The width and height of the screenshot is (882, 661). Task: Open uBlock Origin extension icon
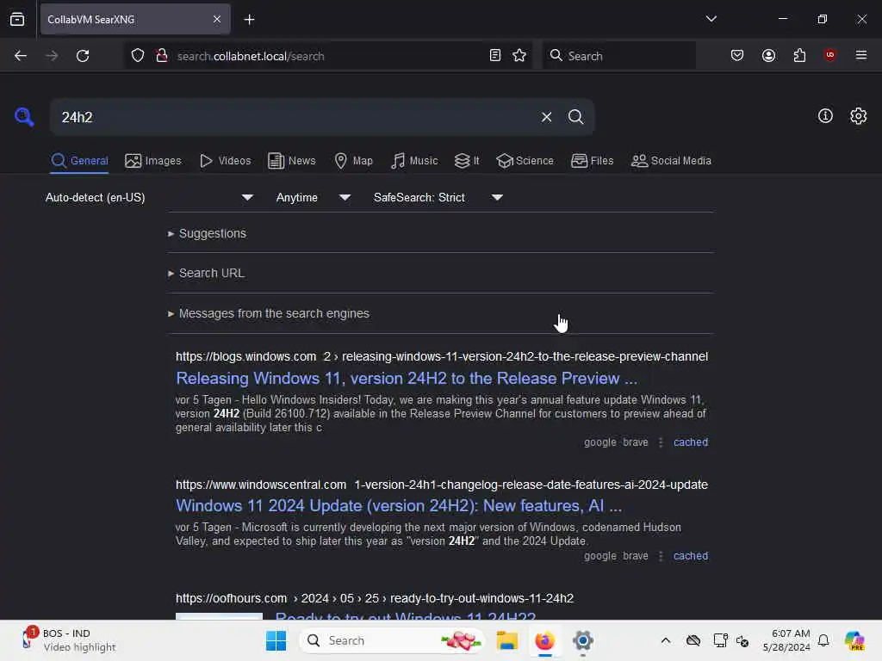(x=829, y=55)
